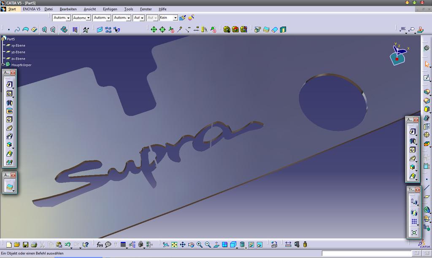The height and width of the screenshot is (258, 432).
Task: Open the Hilfe menu
Action: coord(162,9)
